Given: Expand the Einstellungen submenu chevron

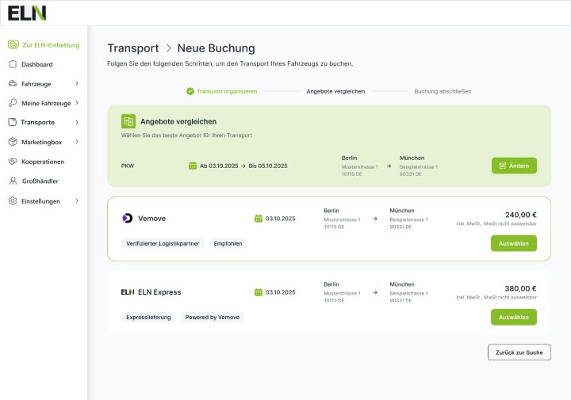Looking at the screenshot, I should pos(77,200).
